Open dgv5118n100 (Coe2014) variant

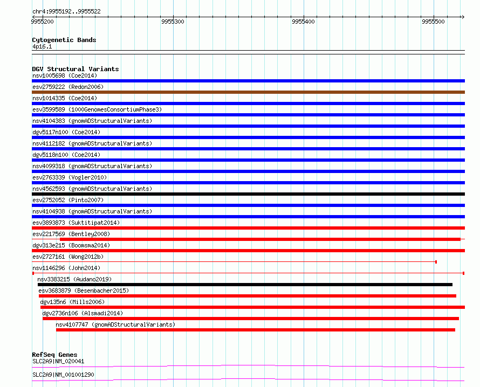click(66, 155)
